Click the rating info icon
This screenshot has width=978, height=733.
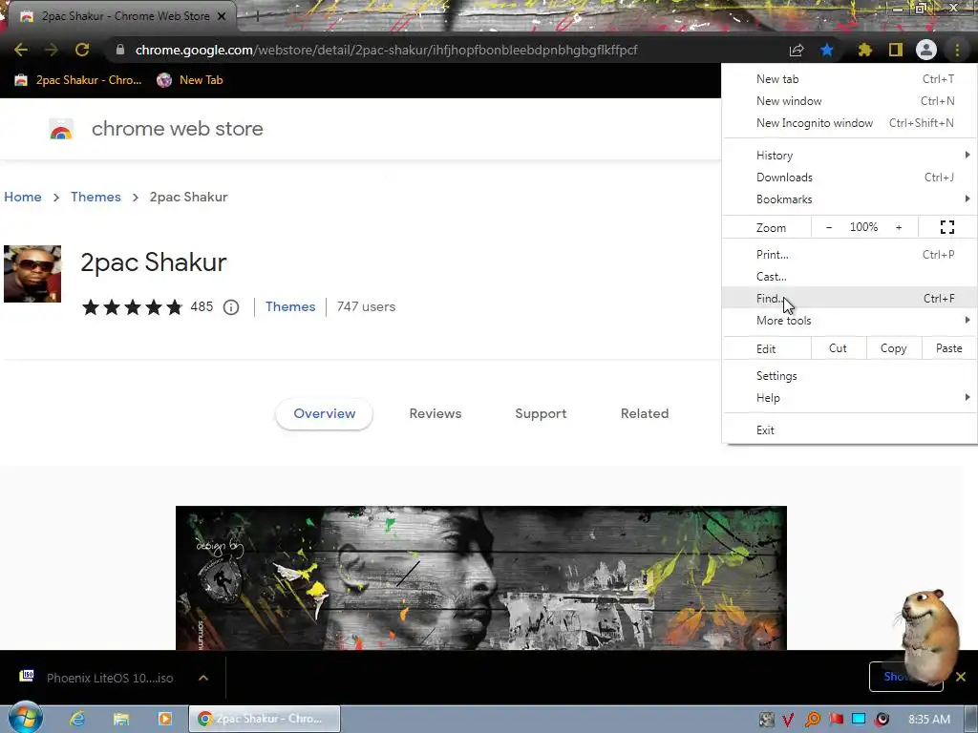point(231,307)
